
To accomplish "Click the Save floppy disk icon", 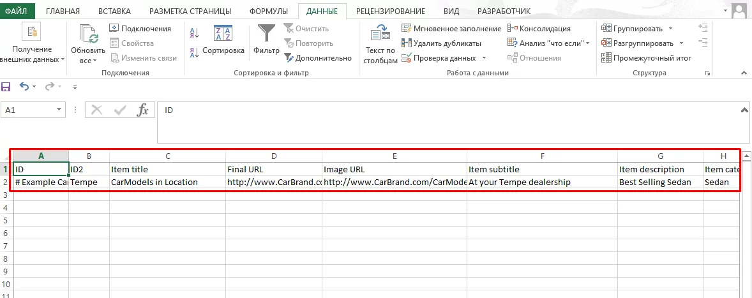I will tap(6, 87).
